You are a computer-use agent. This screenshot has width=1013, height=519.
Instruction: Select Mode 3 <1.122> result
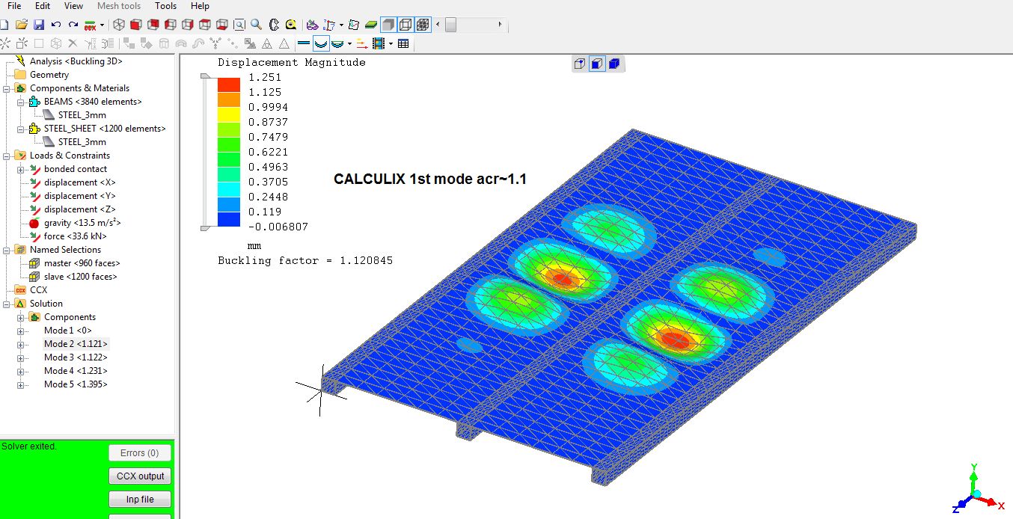pos(76,357)
